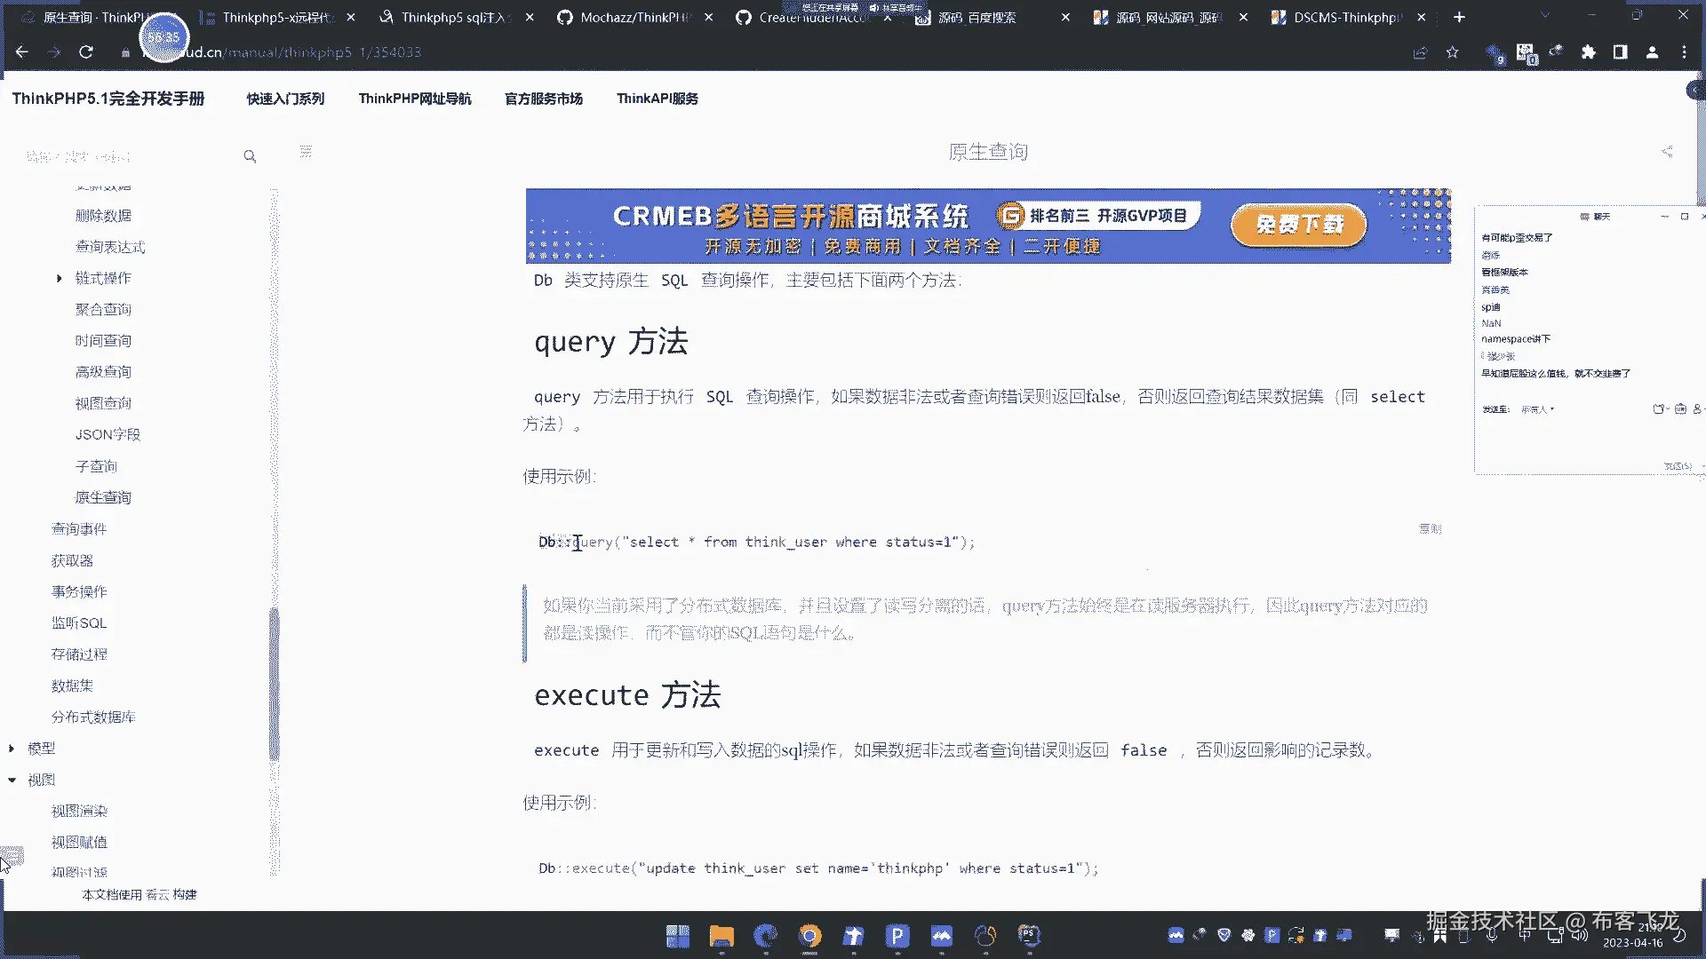Open the 监听SQL sidebar link
Screen dimensions: 1706x959
coord(79,622)
